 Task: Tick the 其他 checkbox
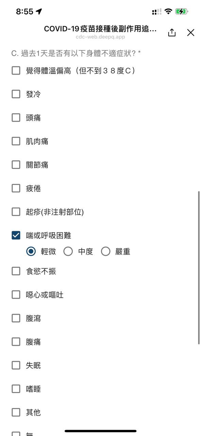pyautogui.click(x=16, y=412)
